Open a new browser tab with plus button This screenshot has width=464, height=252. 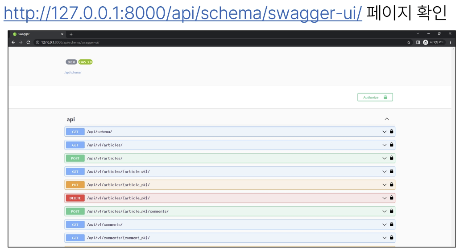71,34
